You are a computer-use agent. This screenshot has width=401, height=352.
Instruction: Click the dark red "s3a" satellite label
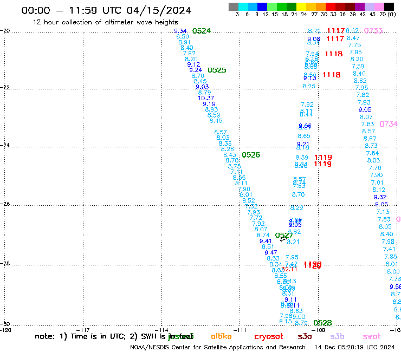[x=305, y=337]
